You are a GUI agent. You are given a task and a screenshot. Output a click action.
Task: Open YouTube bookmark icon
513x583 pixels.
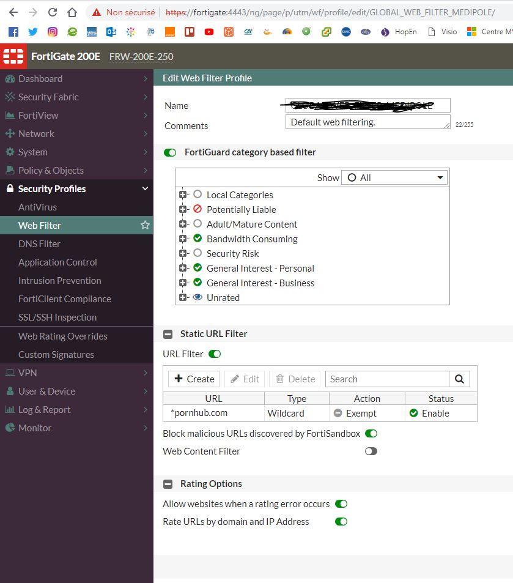coord(209,32)
